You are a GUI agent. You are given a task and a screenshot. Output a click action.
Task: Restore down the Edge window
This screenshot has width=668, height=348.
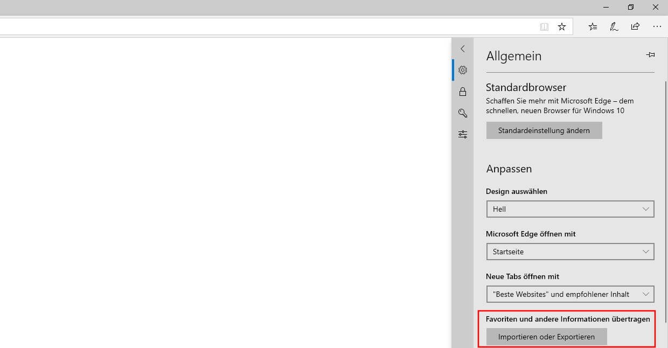pyautogui.click(x=631, y=7)
